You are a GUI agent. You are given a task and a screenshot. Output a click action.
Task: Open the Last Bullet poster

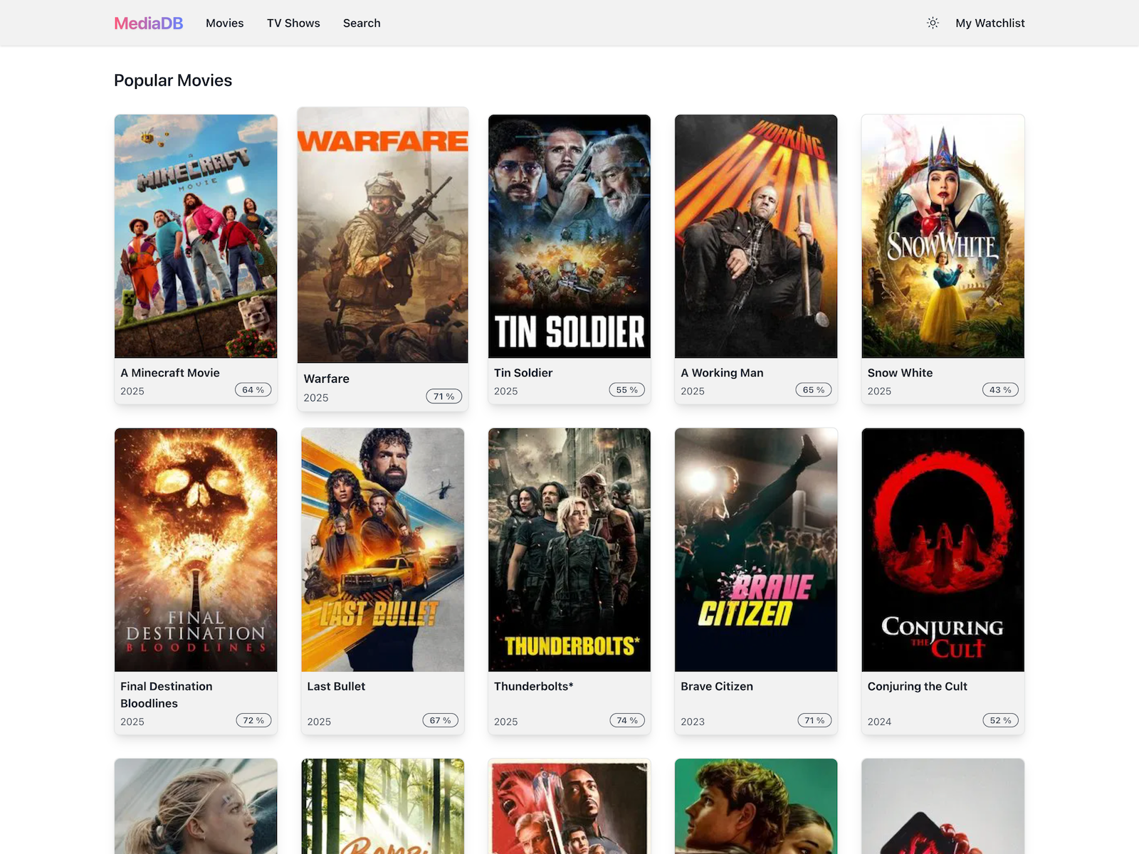[x=383, y=549]
